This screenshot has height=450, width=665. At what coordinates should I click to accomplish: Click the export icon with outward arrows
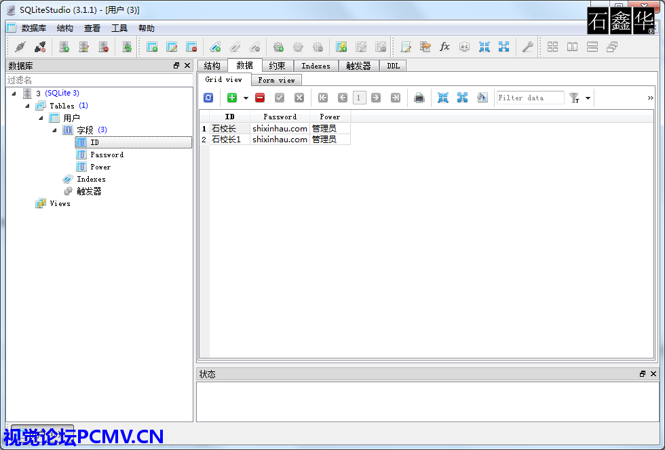[503, 47]
